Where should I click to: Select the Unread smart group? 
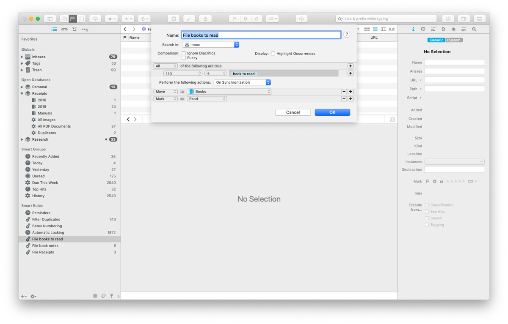69,176
